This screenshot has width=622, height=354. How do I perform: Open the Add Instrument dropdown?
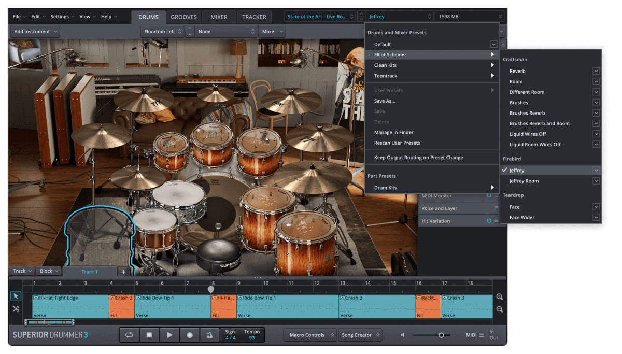(35, 32)
